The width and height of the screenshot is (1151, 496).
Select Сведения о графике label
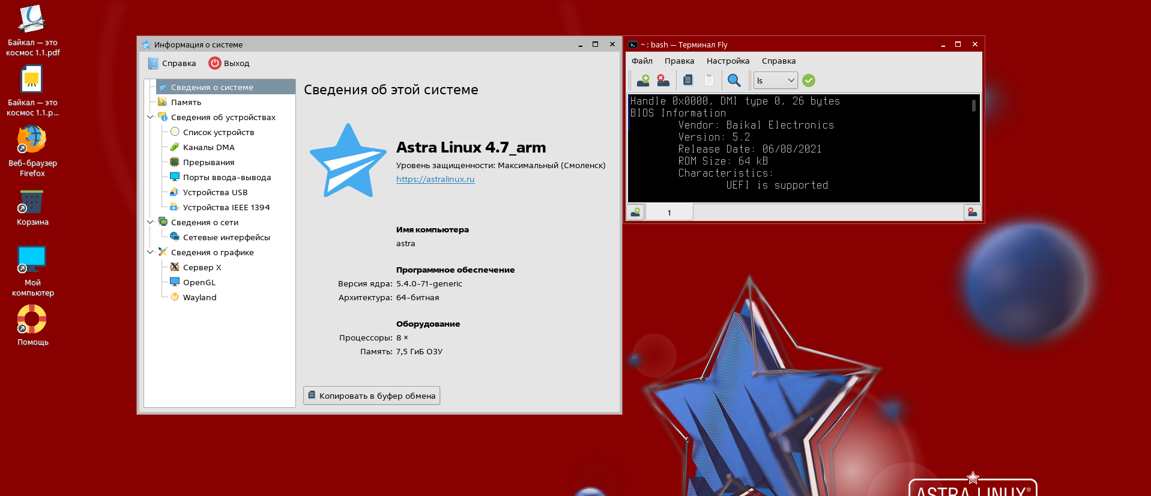pos(213,252)
